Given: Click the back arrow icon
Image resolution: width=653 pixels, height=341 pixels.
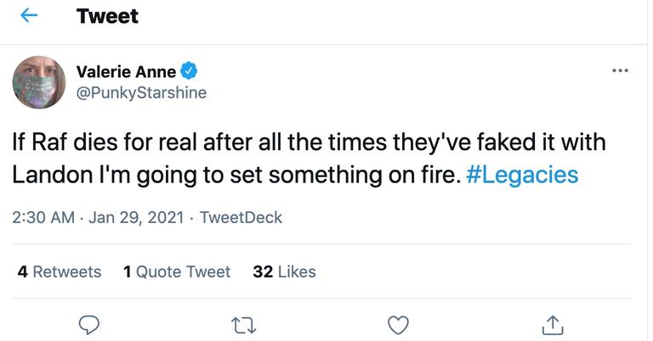Looking at the screenshot, I should click(x=30, y=16).
